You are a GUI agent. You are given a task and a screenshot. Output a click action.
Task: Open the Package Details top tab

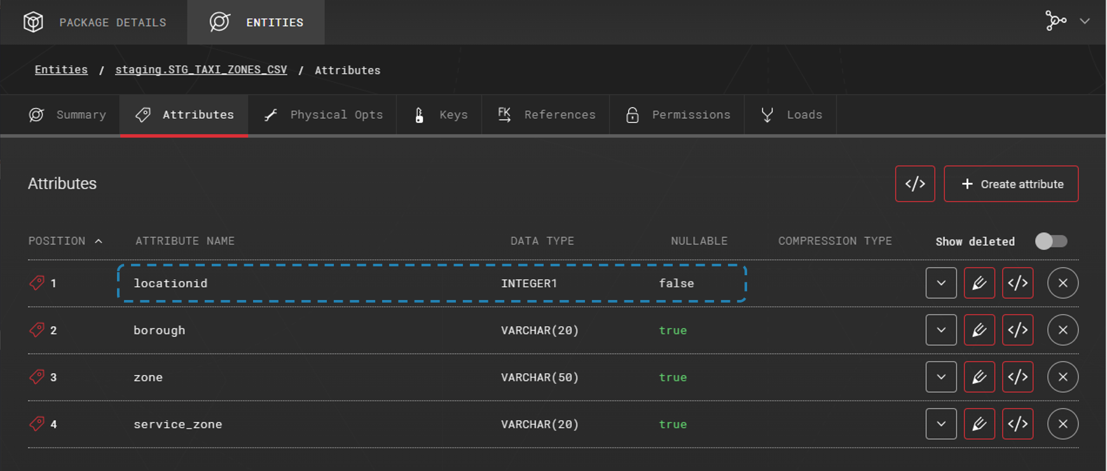pyautogui.click(x=95, y=22)
